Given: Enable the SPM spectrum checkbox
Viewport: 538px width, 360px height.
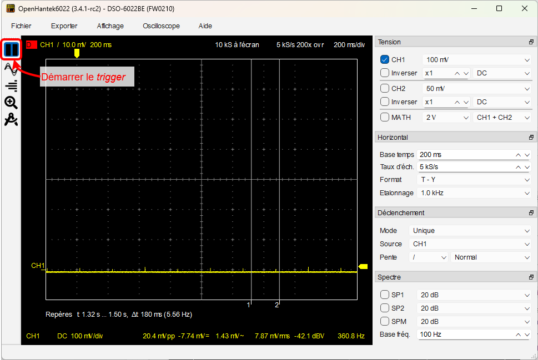Looking at the screenshot, I should tap(385, 322).
